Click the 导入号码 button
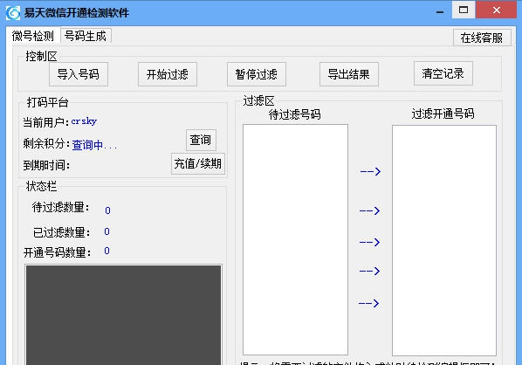 [79, 74]
